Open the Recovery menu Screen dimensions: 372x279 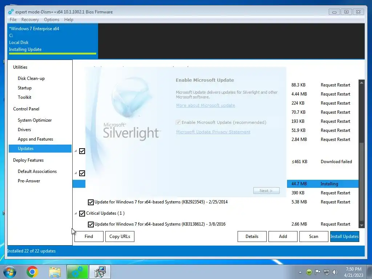coord(30,20)
